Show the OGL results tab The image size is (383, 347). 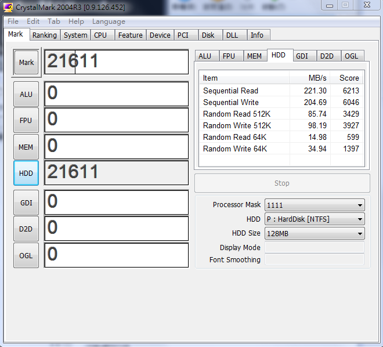click(353, 56)
